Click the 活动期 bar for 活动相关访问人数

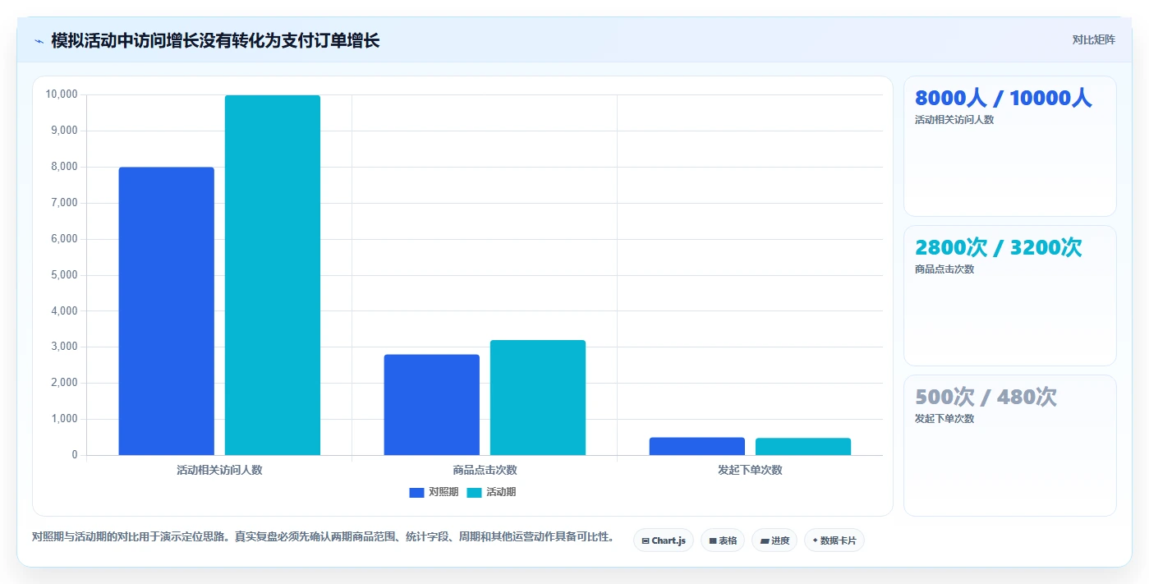tap(273, 275)
